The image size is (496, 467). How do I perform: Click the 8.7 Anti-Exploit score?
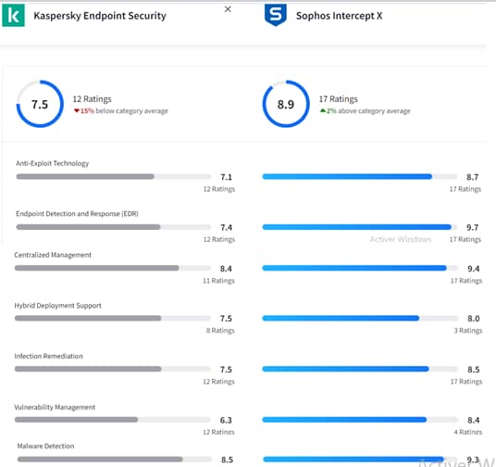click(x=472, y=177)
